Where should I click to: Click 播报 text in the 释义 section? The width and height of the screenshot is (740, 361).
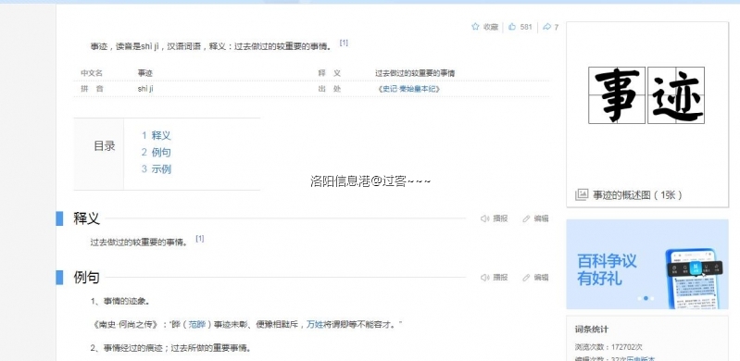[500, 218]
